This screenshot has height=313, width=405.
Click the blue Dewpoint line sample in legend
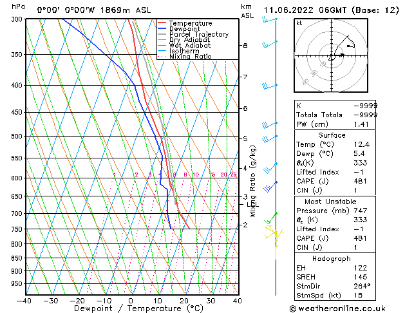click(162, 29)
